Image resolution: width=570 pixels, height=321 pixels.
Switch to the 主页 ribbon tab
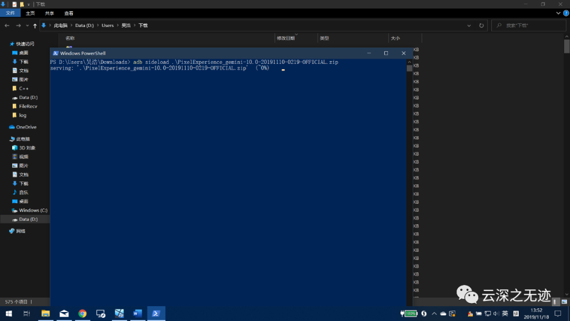[30, 13]
